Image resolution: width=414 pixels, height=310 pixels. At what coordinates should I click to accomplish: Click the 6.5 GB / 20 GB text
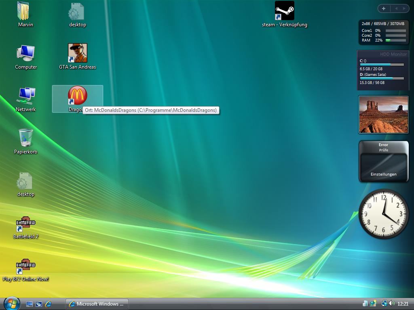coord(371,69)
